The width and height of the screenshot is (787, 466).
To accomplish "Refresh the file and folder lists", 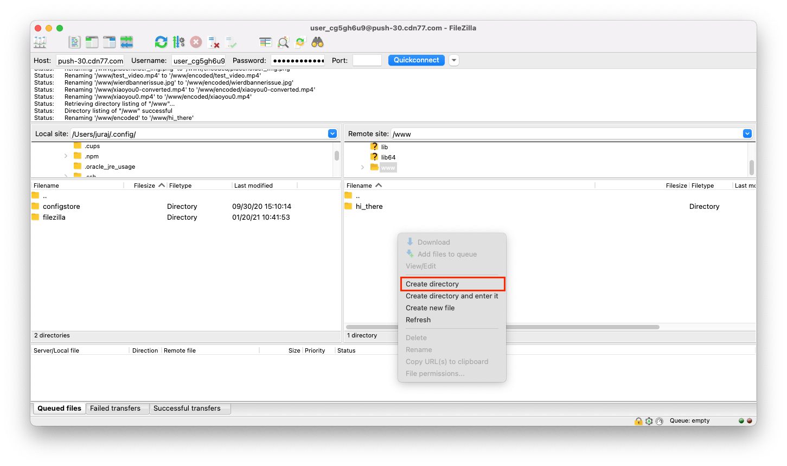I will [161, 42].
